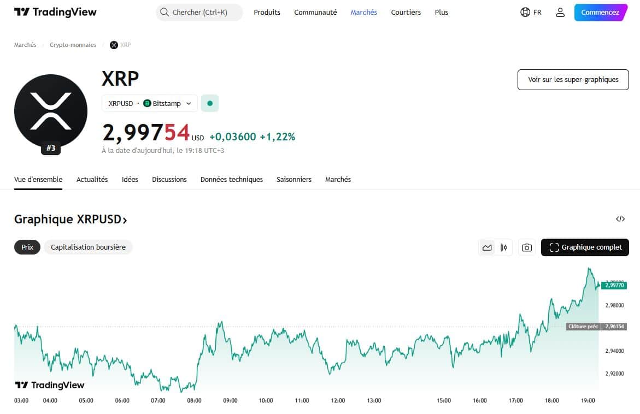Switch to the Marchés tab below price

pyautogui.click(x=338, y=180)
